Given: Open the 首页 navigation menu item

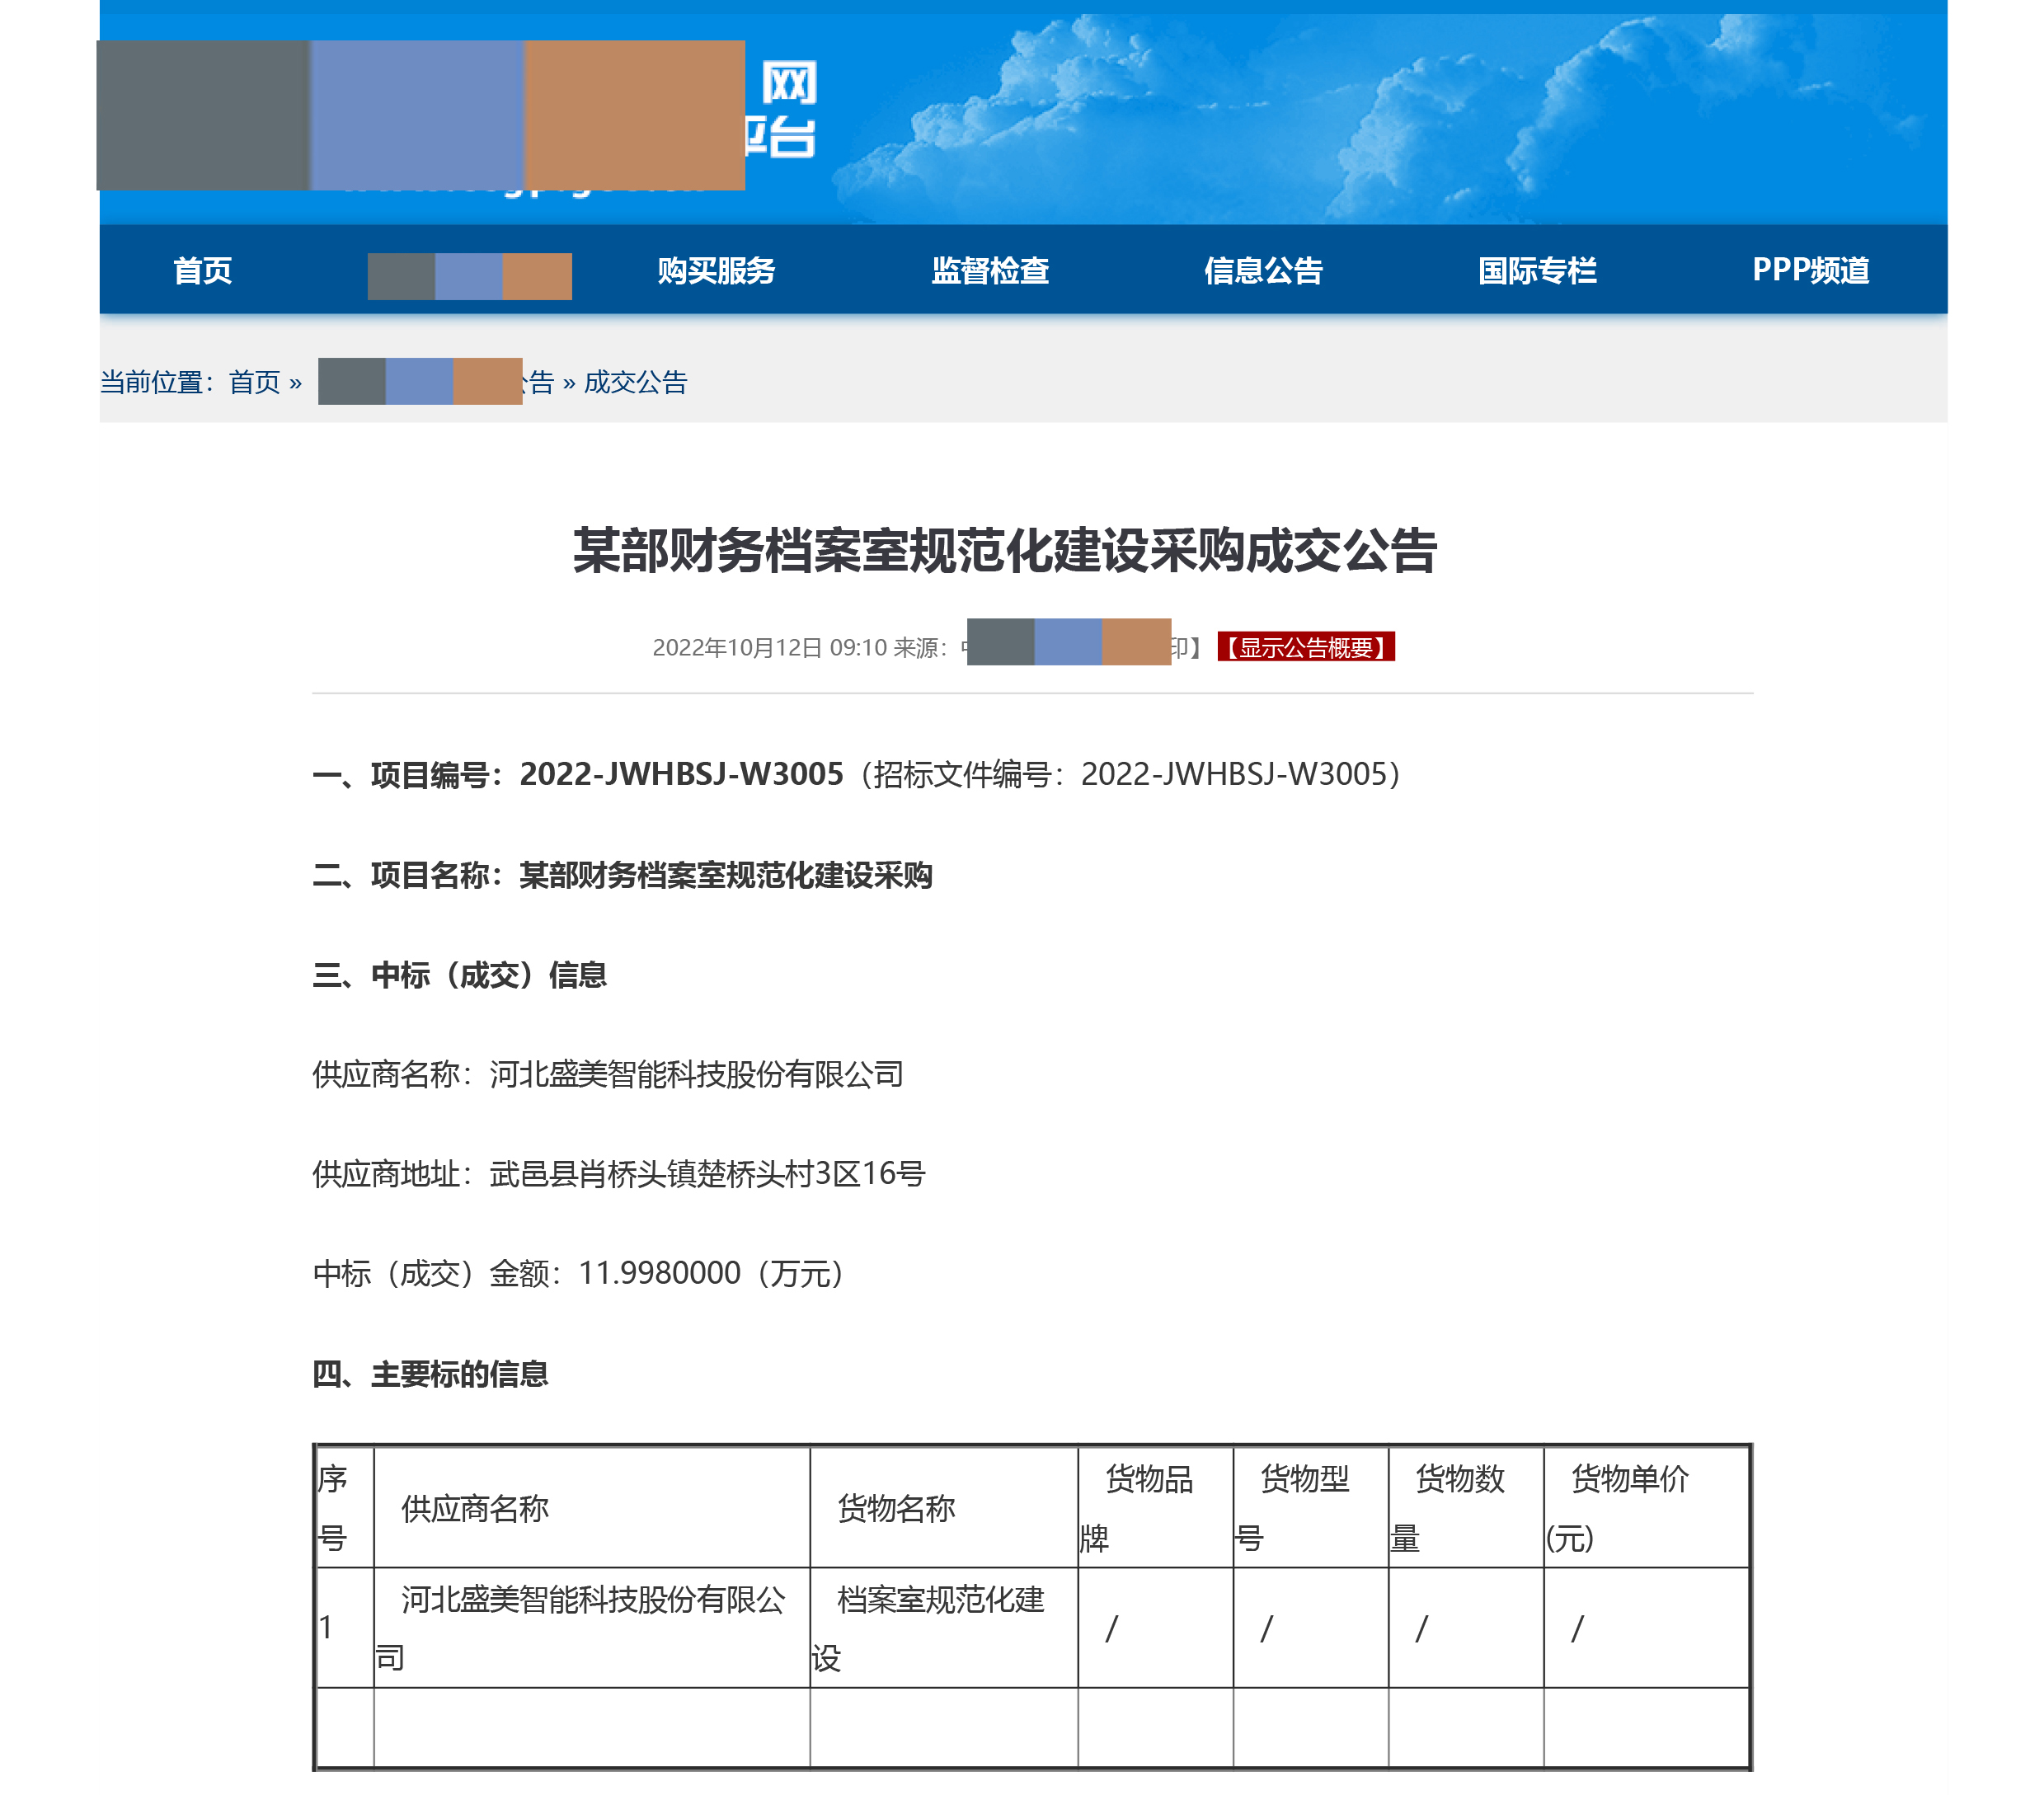Looking at the screenshot, I should 202,270.
